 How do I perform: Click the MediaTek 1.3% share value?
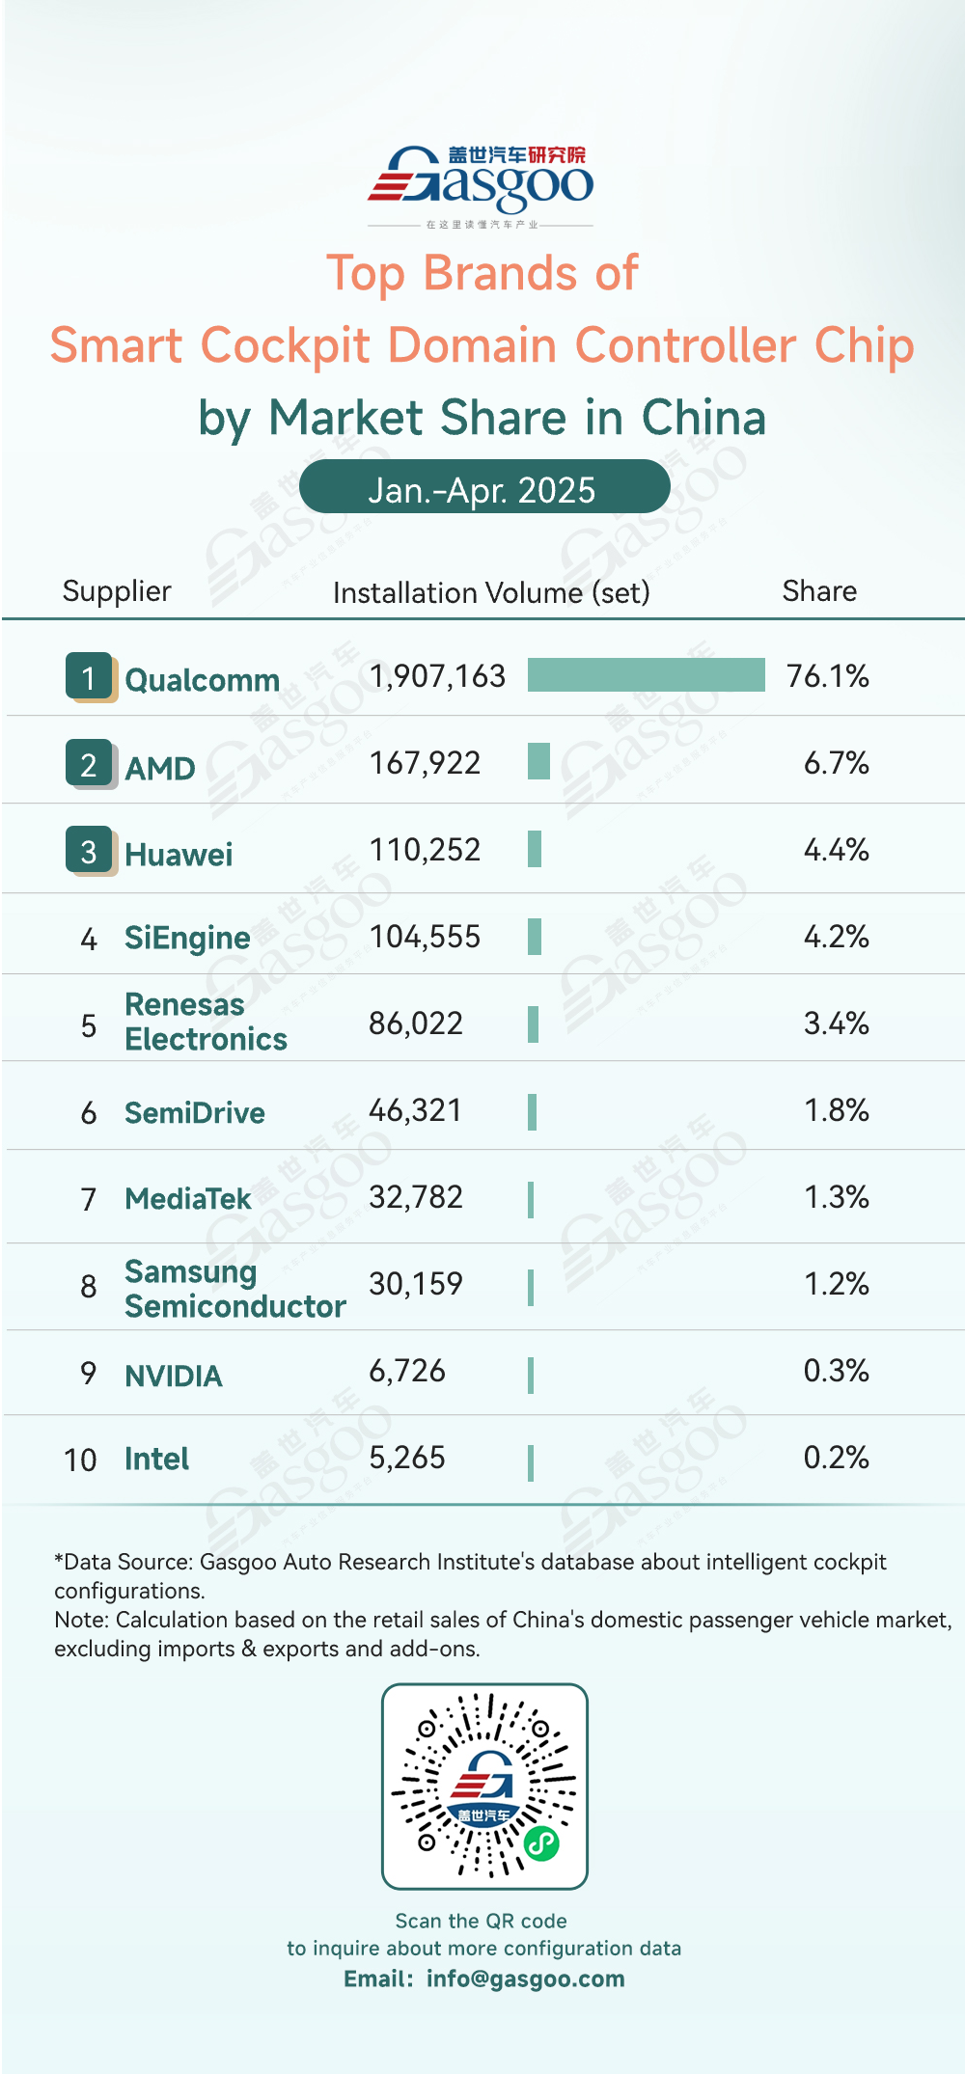click(x=837, y=1197)
